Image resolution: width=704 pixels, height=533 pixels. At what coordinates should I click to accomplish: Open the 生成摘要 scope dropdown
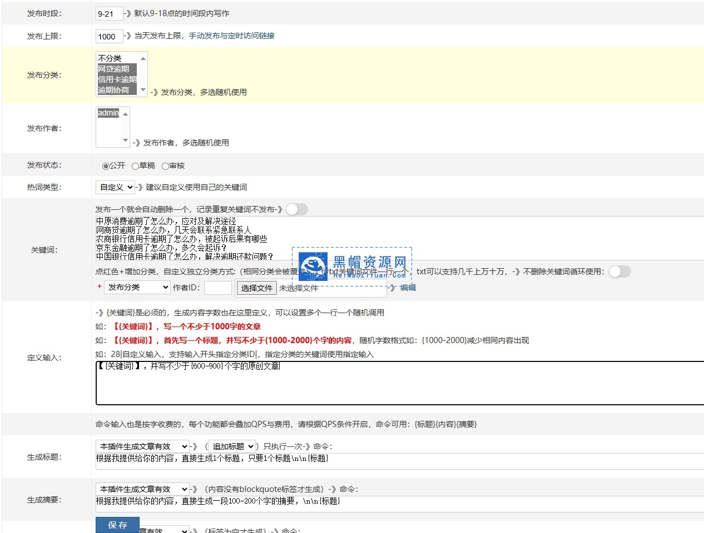coord(142,489)
